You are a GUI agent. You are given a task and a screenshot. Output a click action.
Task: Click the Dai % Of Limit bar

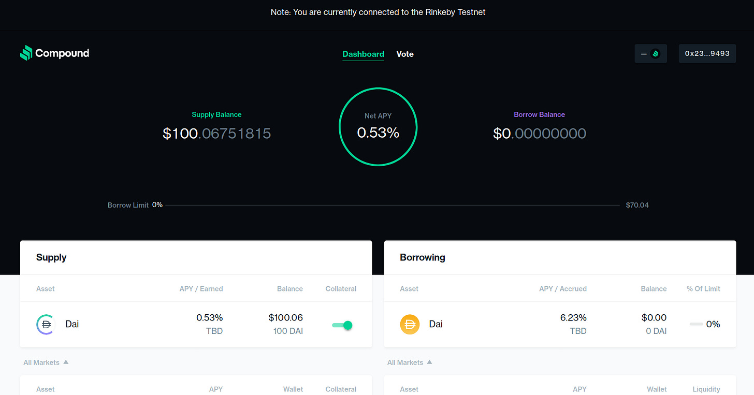(x=696, y=324)
